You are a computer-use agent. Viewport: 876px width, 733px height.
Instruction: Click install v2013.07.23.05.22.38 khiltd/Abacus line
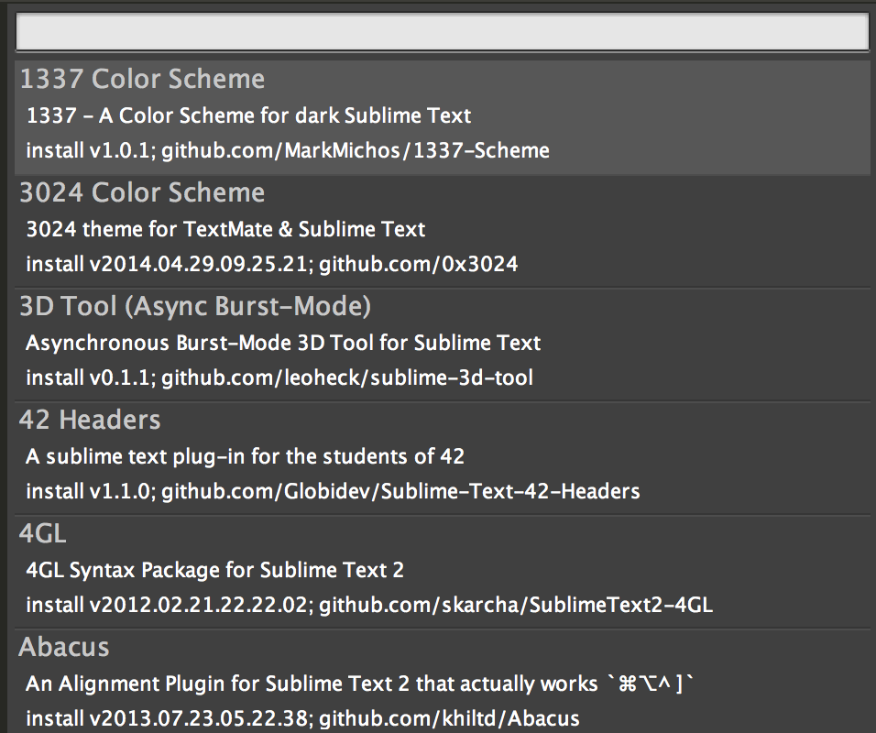pyautogui.click(x=302, y=718)
